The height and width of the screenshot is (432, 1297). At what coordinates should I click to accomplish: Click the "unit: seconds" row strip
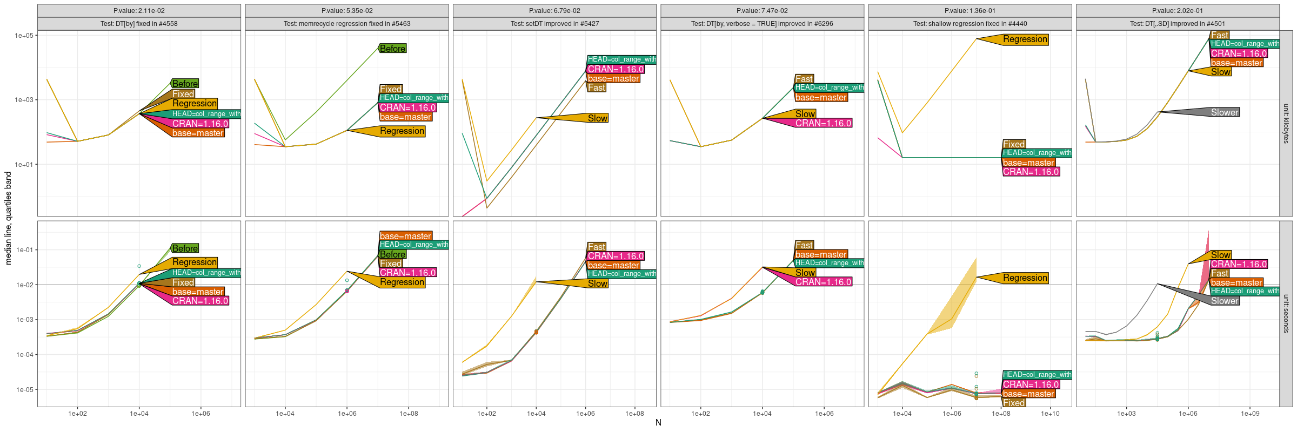click(x=1286, y=314)
